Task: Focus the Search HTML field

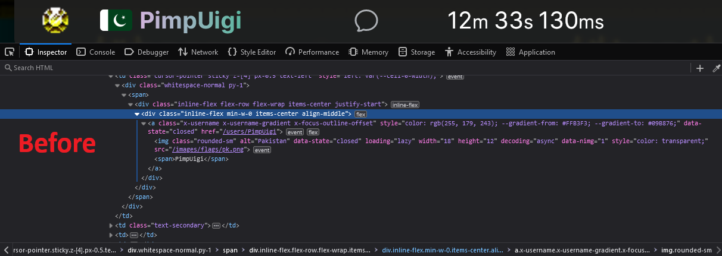Action: (x=346, y=68)
